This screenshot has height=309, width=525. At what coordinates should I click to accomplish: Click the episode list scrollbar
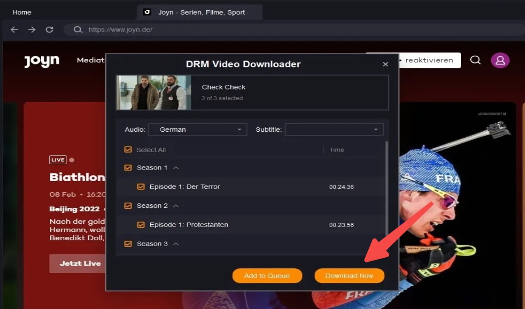pyautogui.click(x=387, y=188)
